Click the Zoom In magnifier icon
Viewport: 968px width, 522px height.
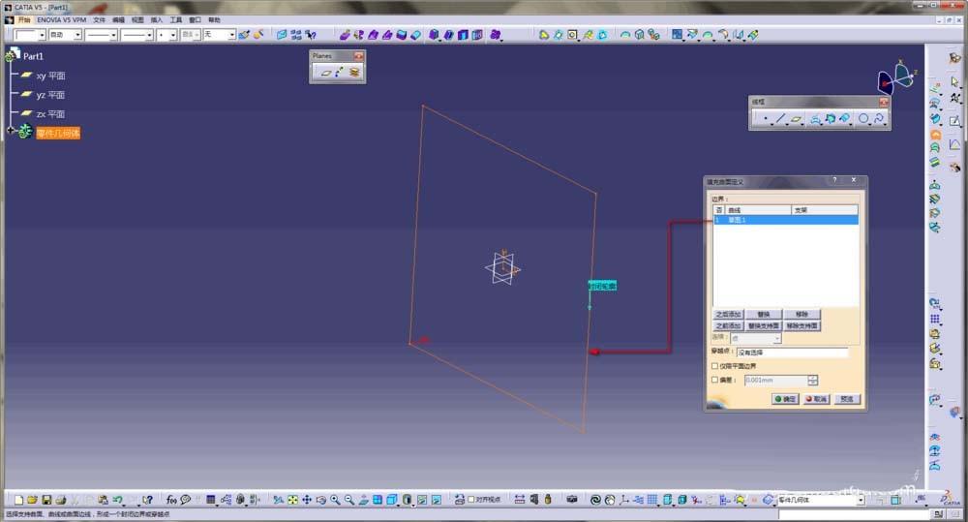335,500
